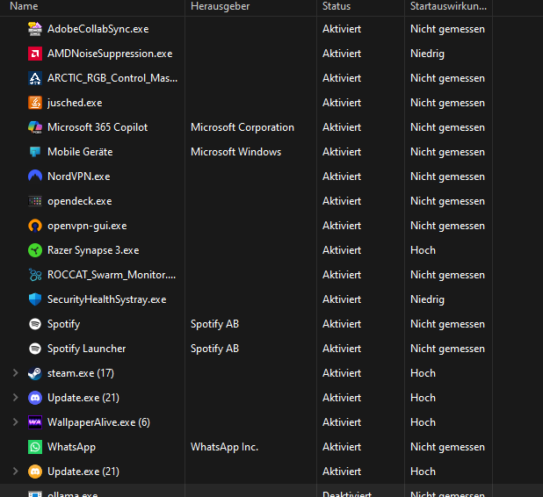
Task: Select the WhatsApp entry name
Action: pyautogui.click(x=71, y=447)
